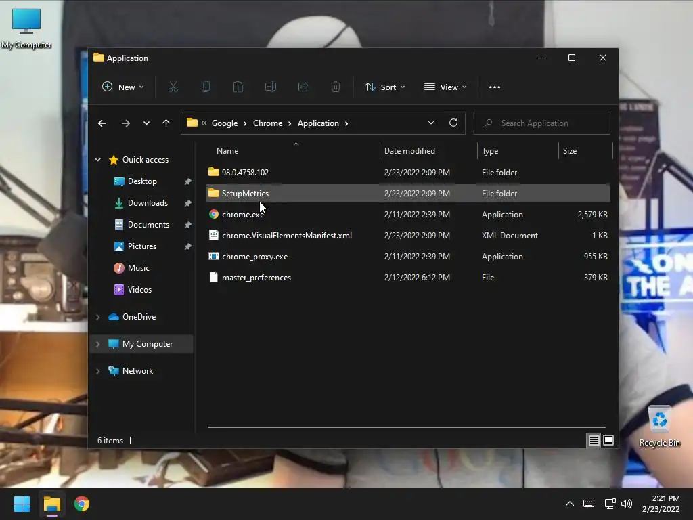Viewport: 693px width, 520px height.
Task: Switch to large thumbnails view icon
Action: [x=608, y=440]
